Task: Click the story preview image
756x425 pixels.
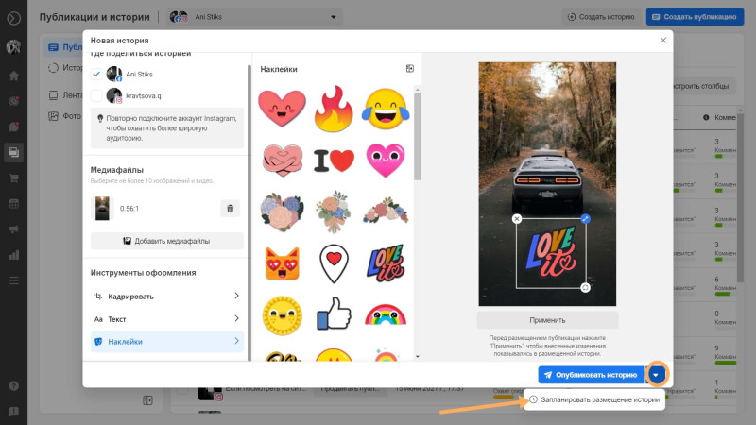Action: click(x=547, y=184)
